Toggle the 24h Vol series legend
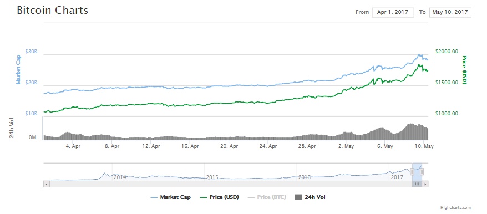The height and width of the screenshot is (214, 487). click(x=310, y=197)
